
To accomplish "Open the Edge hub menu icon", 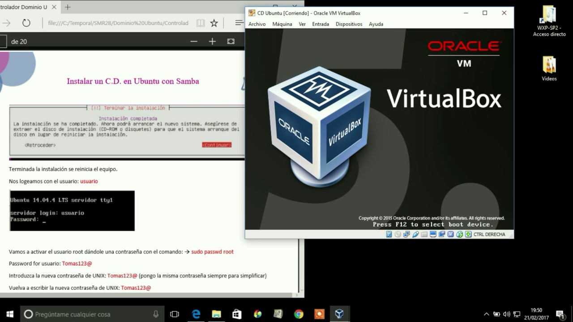I will click(239, 23).
